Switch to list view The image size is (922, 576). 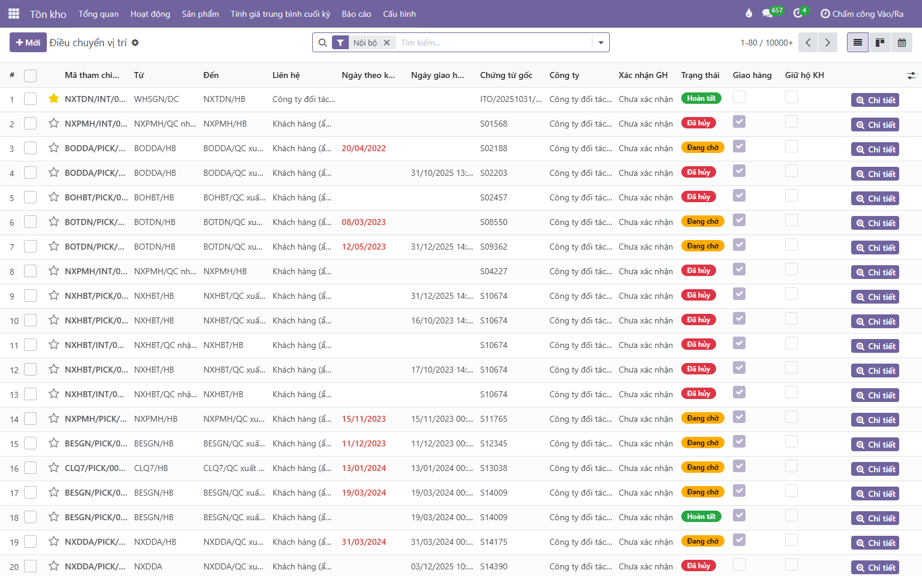pyautogui.click(x=857, y=43)
